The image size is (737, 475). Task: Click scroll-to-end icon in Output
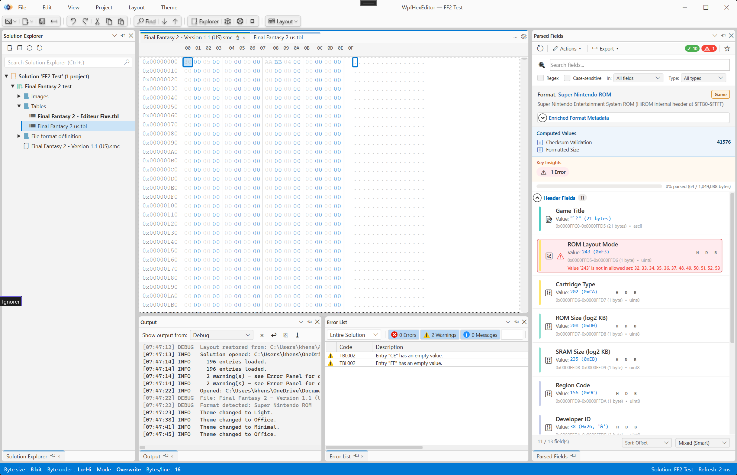click(297, 335)
